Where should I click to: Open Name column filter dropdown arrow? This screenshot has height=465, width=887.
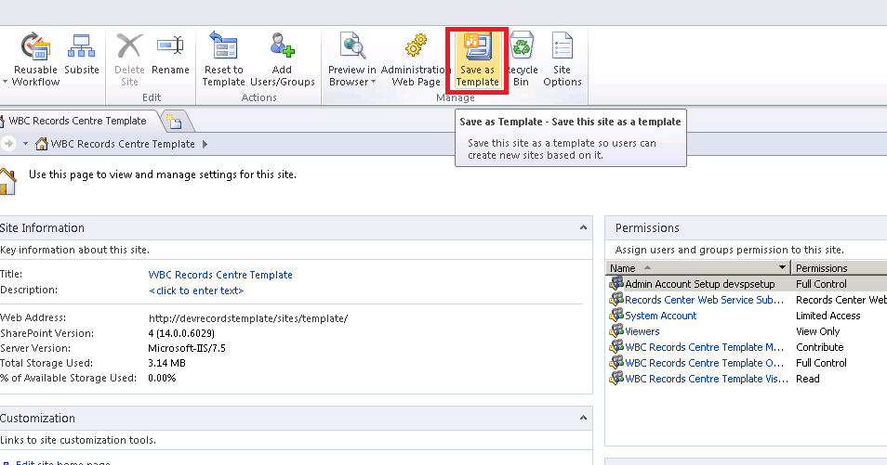coord(782,267)
